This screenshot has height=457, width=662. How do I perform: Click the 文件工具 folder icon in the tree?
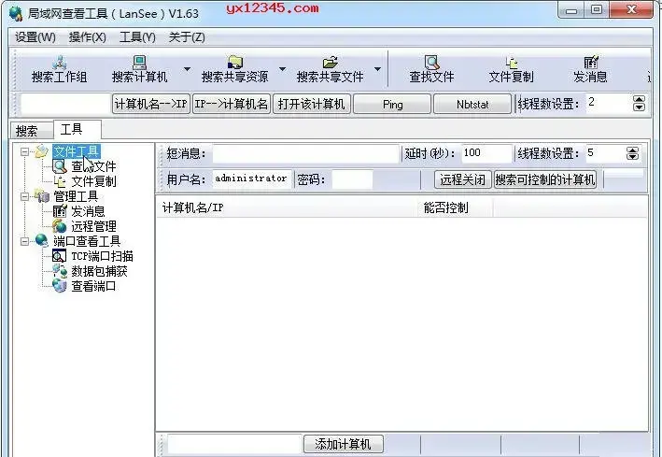click(42, 151)
